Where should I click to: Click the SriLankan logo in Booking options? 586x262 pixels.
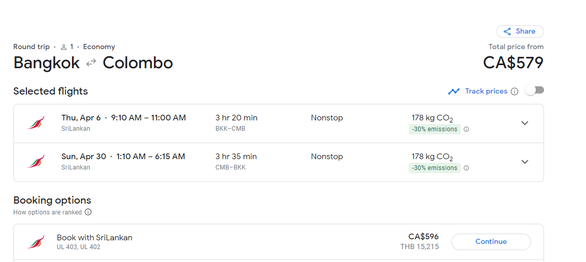(36, 242)
